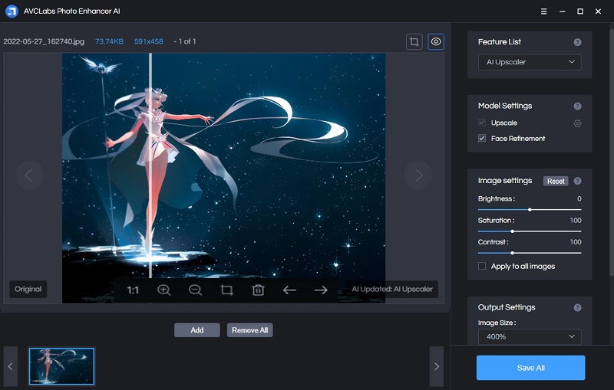Screen dimensions: 614x390
Task: Open Model Settings help question mark
Action: 577,107
